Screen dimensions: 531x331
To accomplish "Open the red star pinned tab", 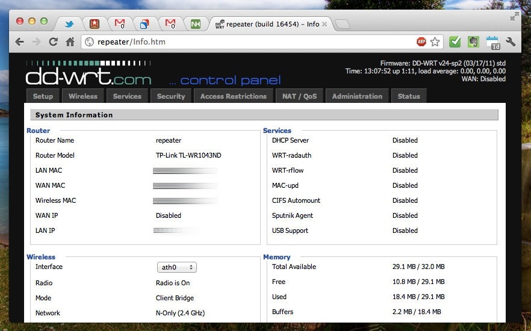I will pos(95,23).
